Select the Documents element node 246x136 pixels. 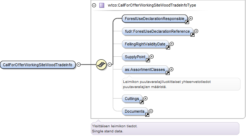pos(135,112)
